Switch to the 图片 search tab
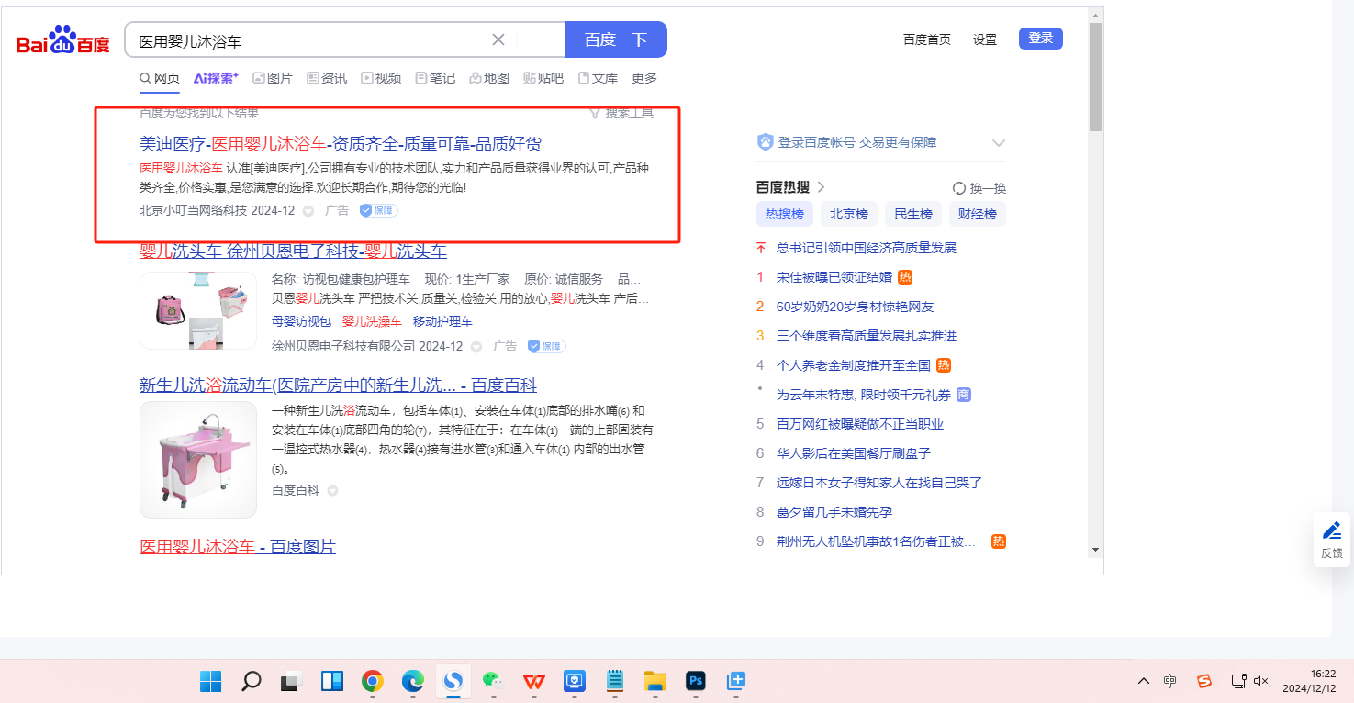Viewport: 1354px width, 703px height. coord(273,78)
